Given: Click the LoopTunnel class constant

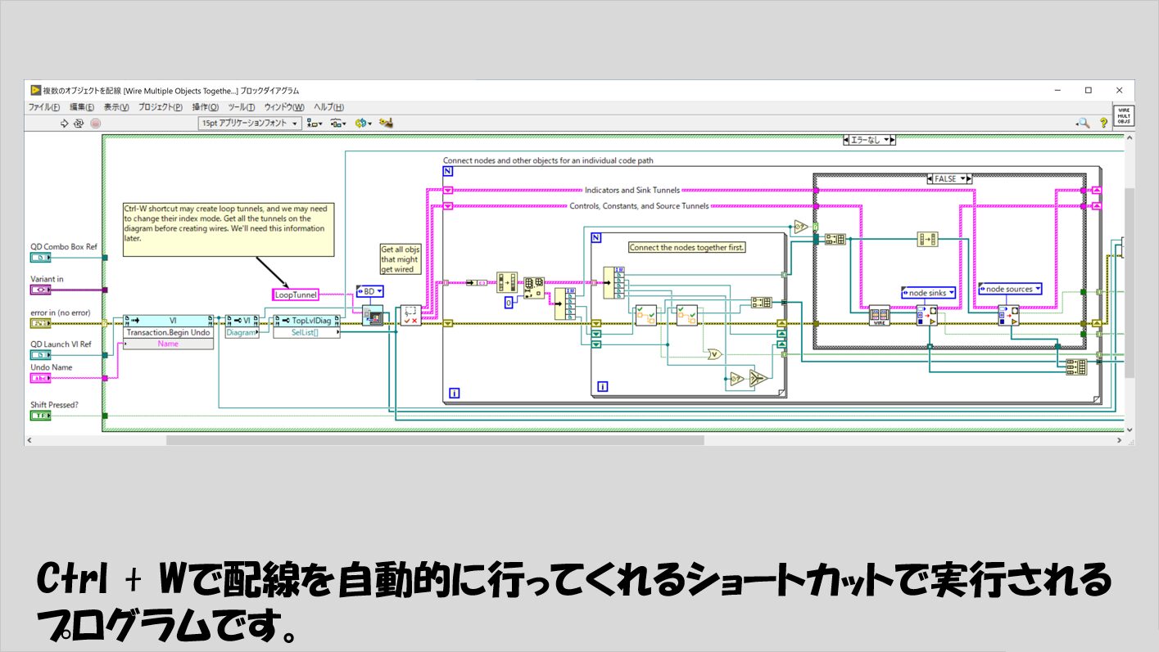Looking at the screenshot, I should (x=295, y=295).
